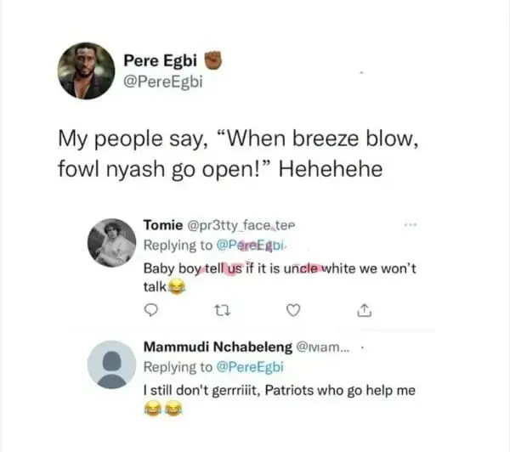Click the Tomie display name
This screenshot has height=452, width=510.
[161, 228]
